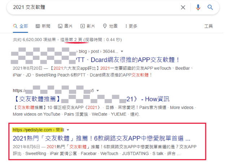Click the snippet dated 2021年8月6日
Viewport: 227px width, 163px height.
105,150
